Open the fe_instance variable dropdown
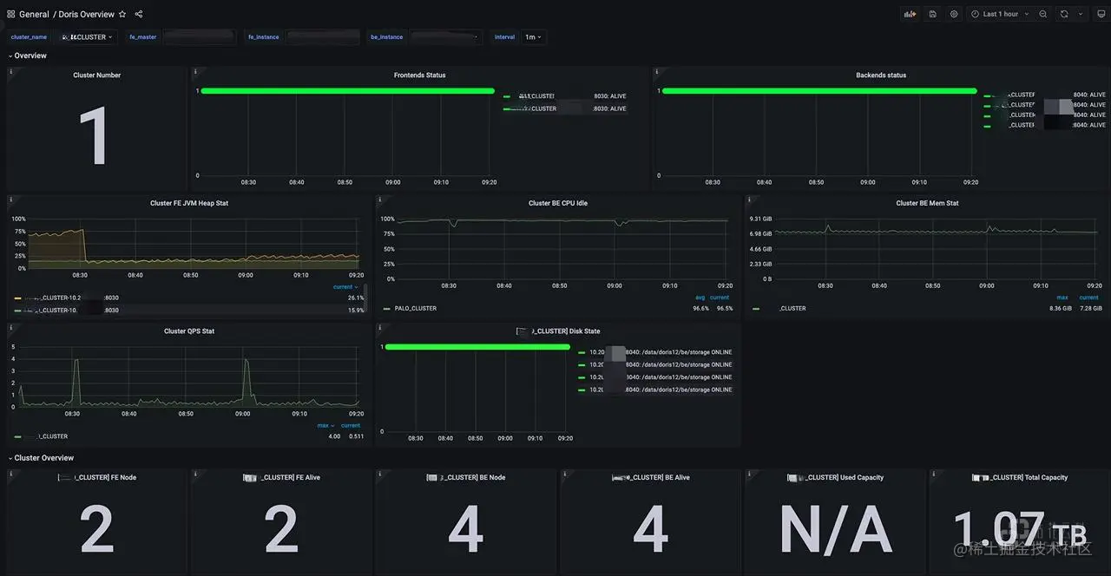Viewport: 1111px width, 576px height. 323,37
